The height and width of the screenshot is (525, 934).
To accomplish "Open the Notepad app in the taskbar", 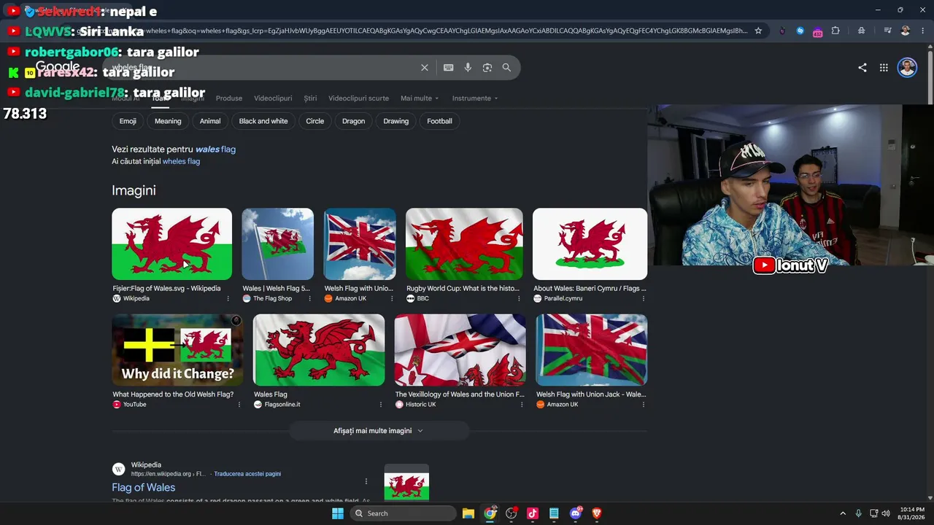I will click(x=554, y=513).
